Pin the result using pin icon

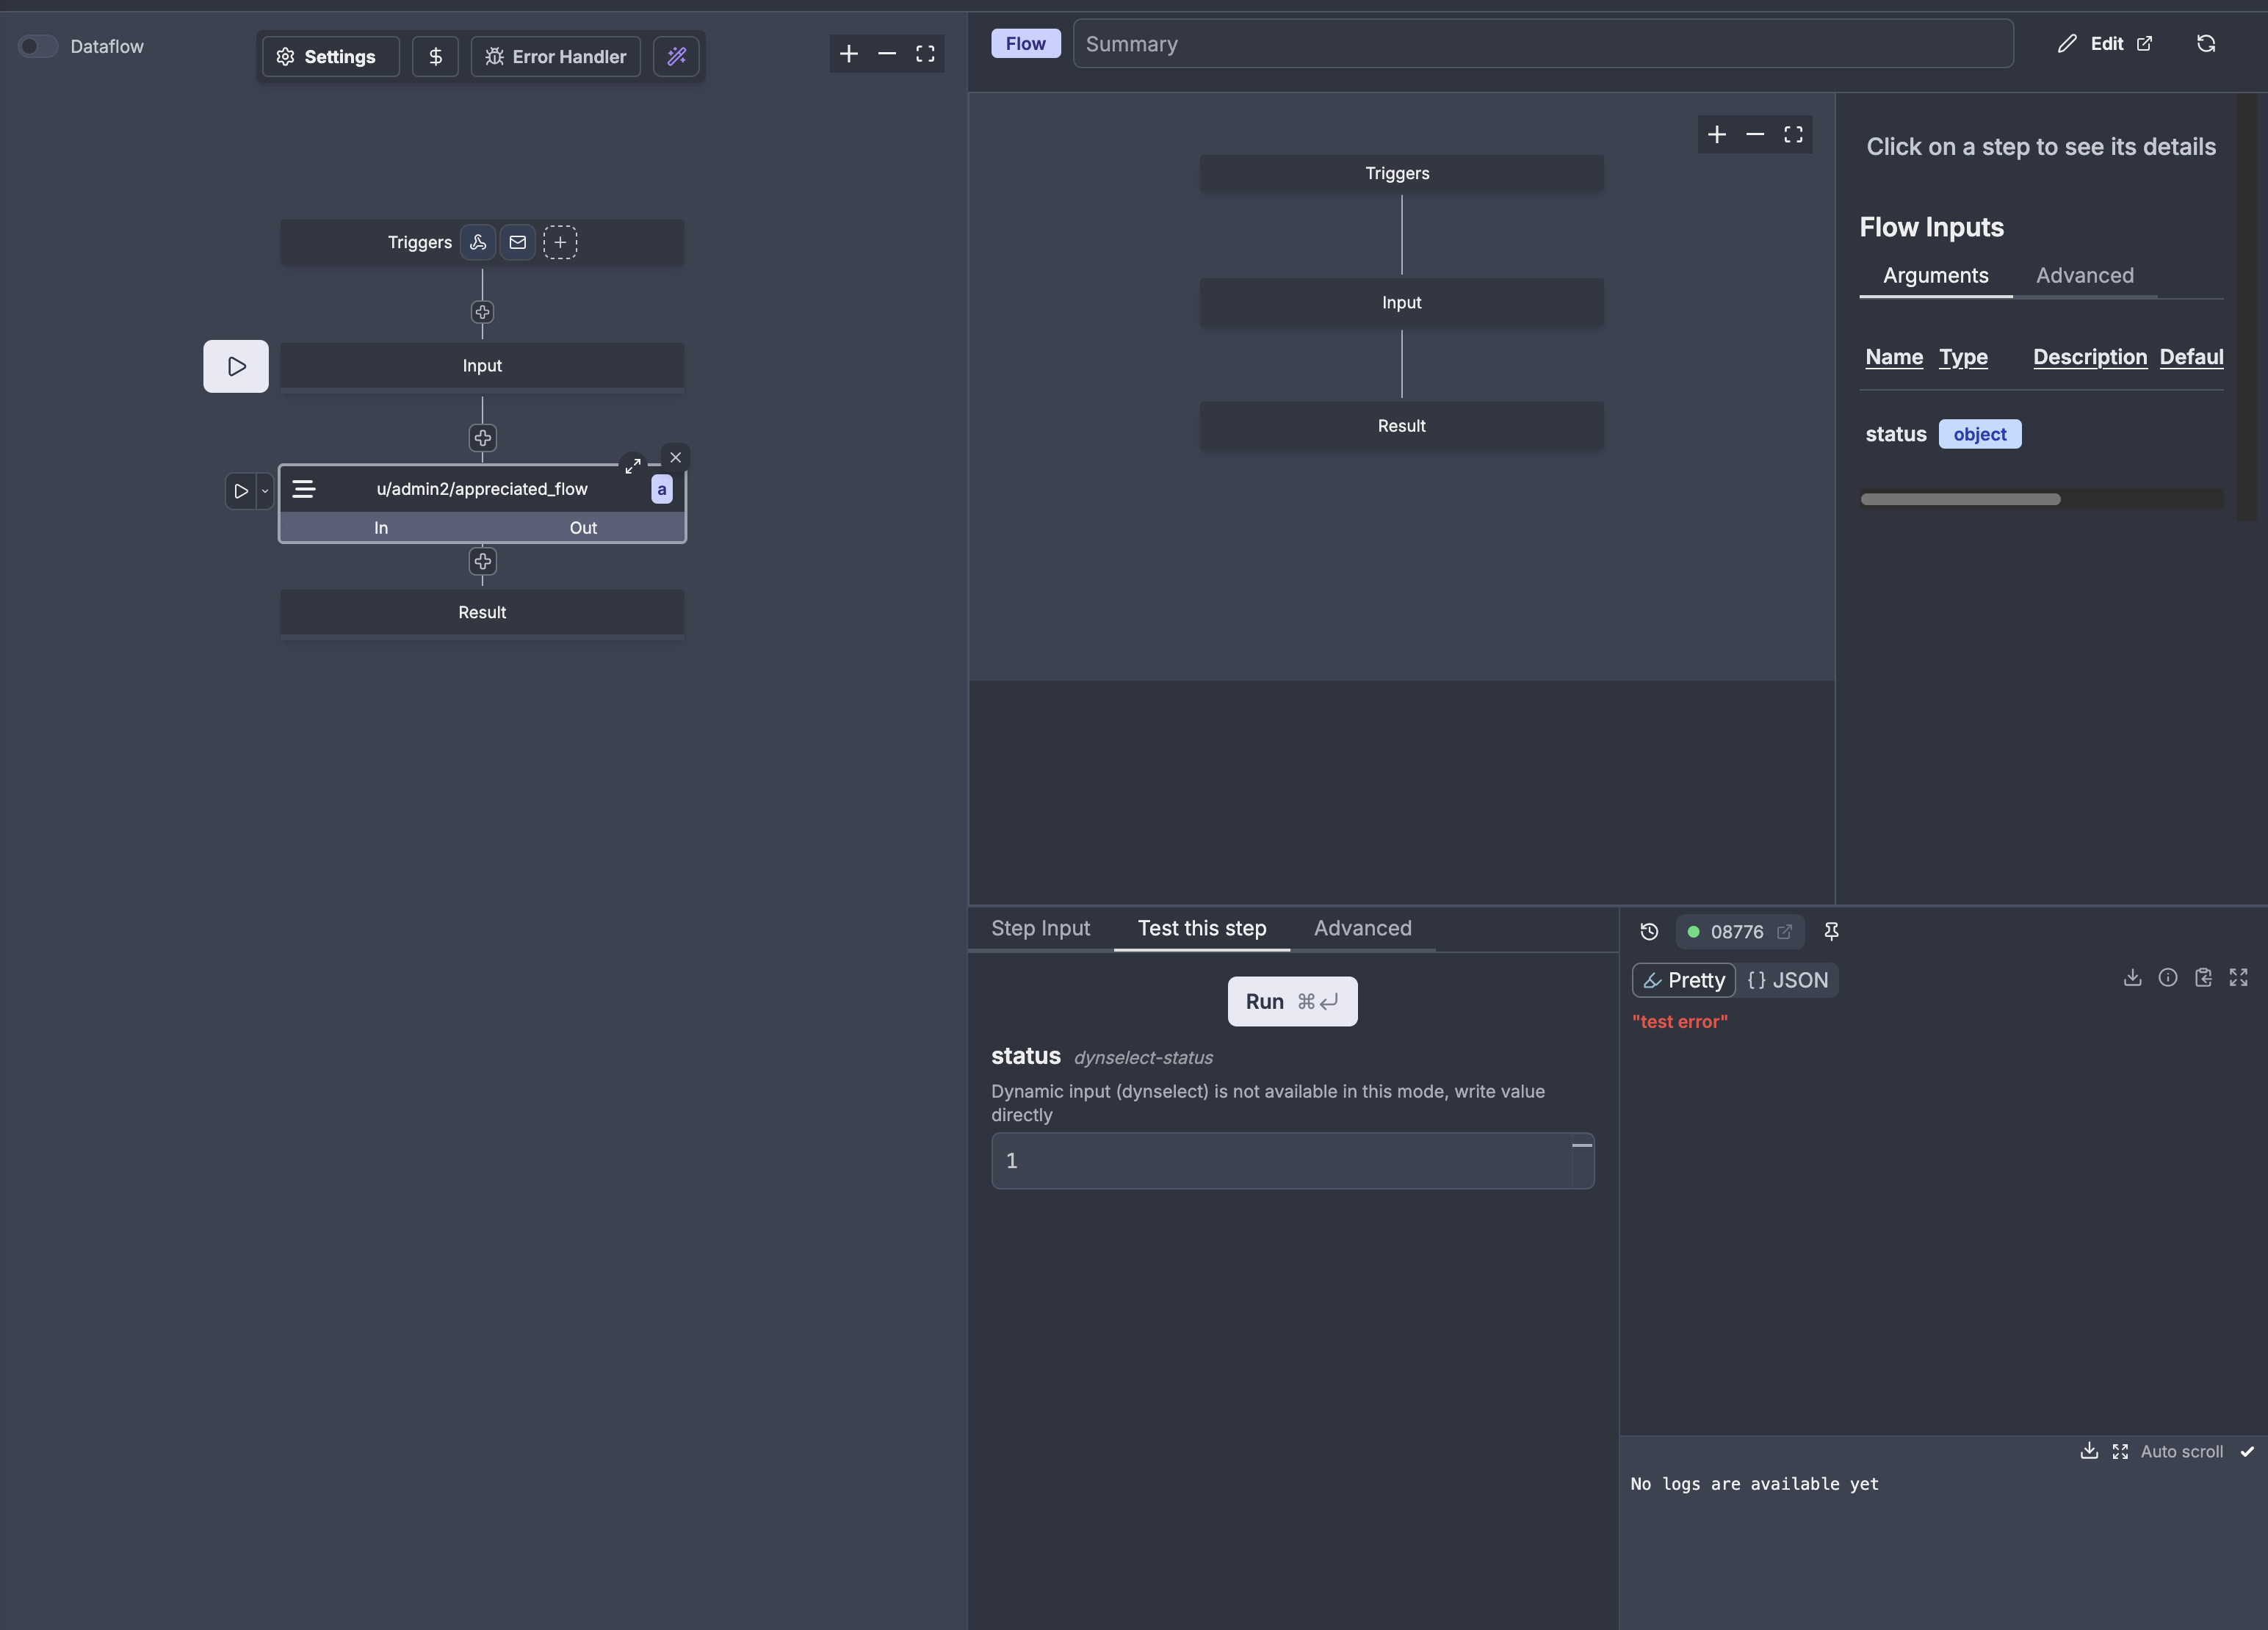pos(1831,931)
